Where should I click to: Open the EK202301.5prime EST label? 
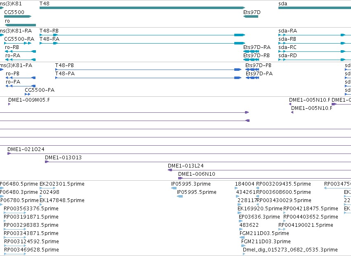click(x=62, y=184)
